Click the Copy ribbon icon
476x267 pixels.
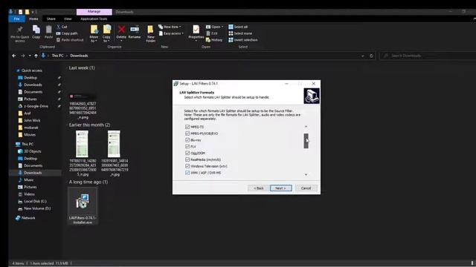point(36,30)
